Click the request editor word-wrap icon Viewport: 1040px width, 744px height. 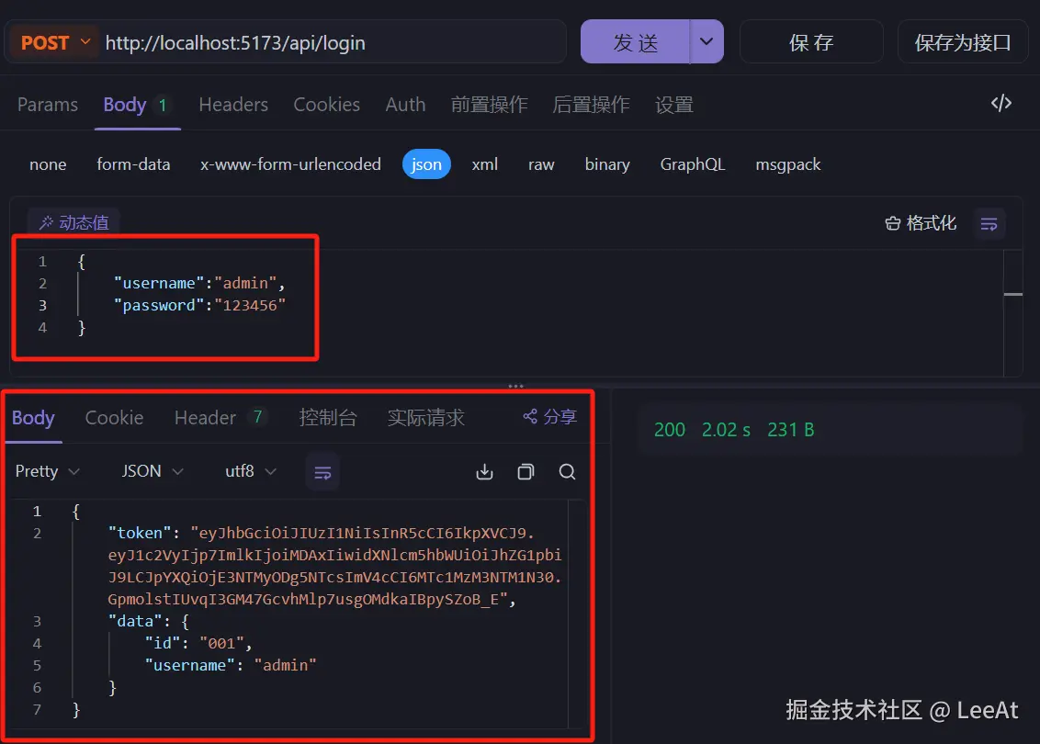989,223
